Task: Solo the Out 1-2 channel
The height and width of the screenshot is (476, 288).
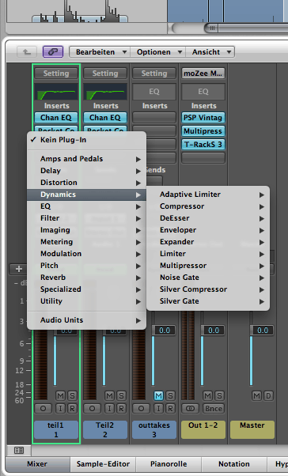Action: 219,395
